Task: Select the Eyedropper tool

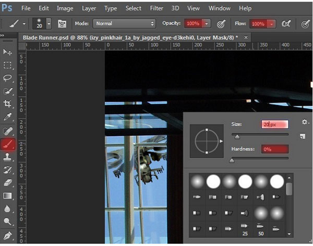Action: tap(7, 116)
